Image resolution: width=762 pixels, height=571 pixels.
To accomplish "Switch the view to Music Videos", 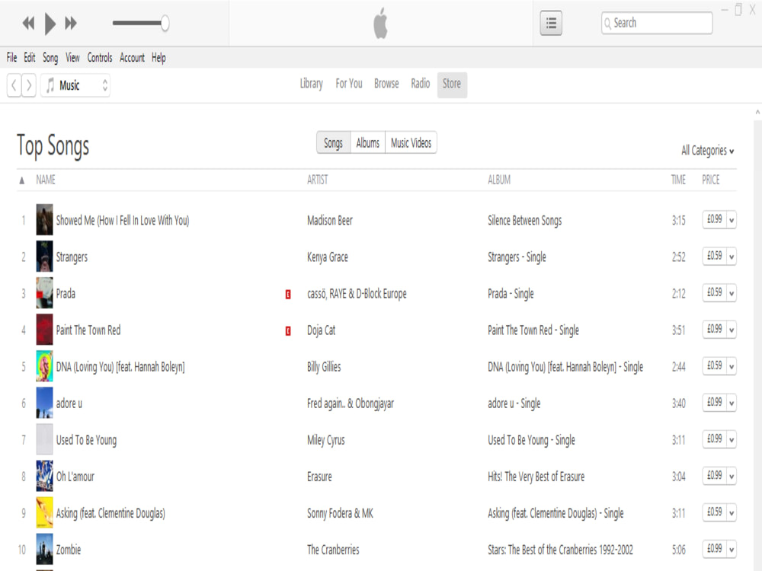I will pyautogui.click(x=411, y=142).
